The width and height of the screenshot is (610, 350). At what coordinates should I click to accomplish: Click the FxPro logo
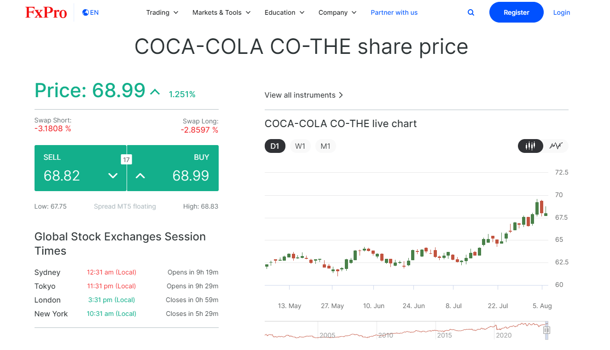pyautogui.click(x=46, y=12)
